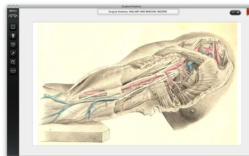The image size is (249, 156).
Task: Minimize the Surgical Anatomy window
Action: coord(13,6)
